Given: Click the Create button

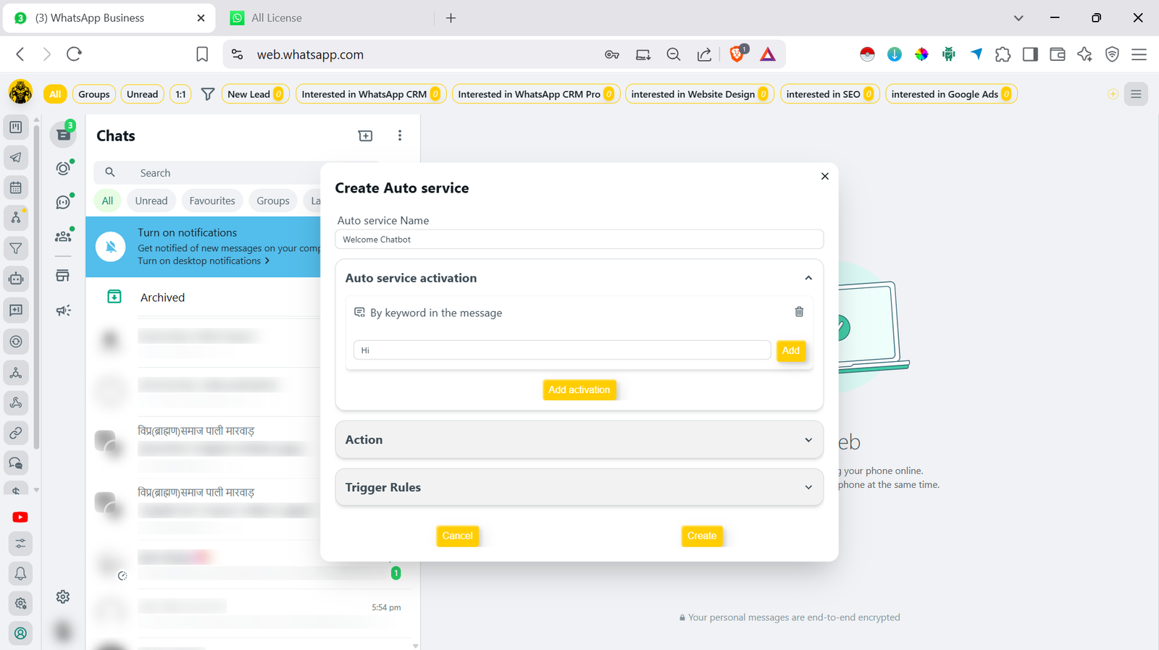Looking at the screenshot, I should [x=701, y=536].
